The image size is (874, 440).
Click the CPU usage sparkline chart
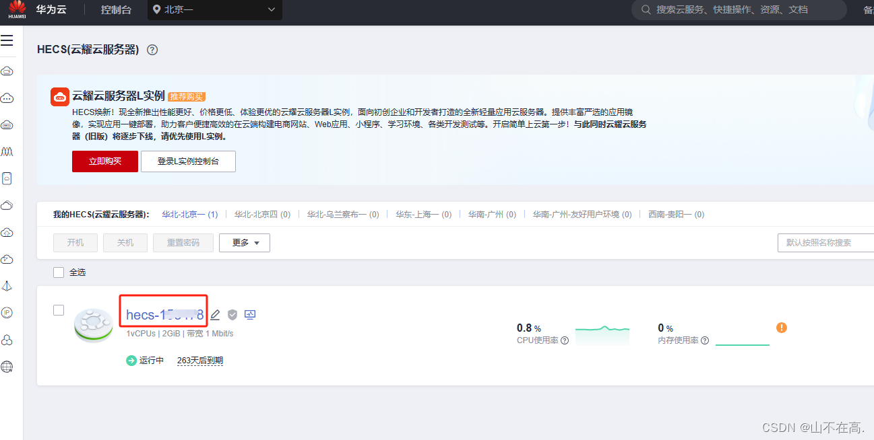coord(602,335)
